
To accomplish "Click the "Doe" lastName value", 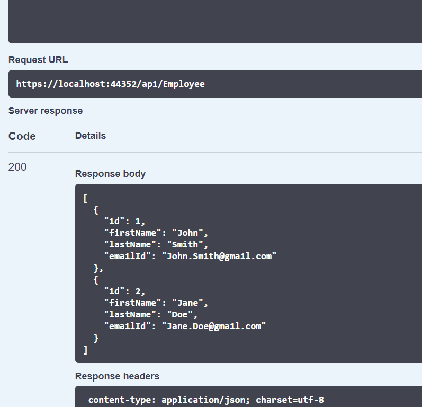I will coord(180,314).
